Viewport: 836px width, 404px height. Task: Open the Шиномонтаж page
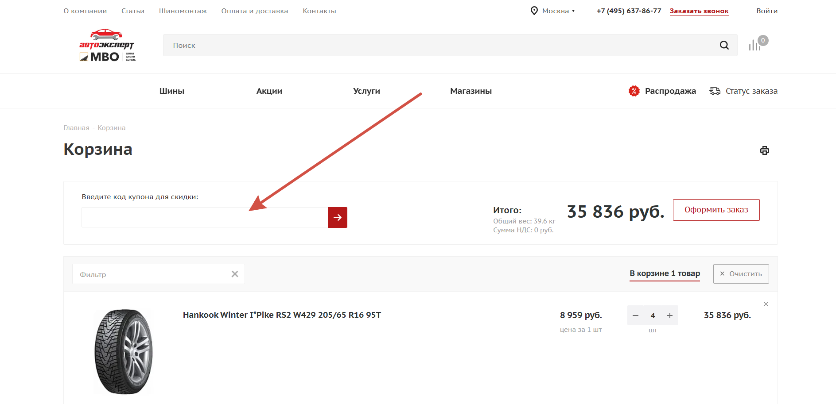pos(183,11)
